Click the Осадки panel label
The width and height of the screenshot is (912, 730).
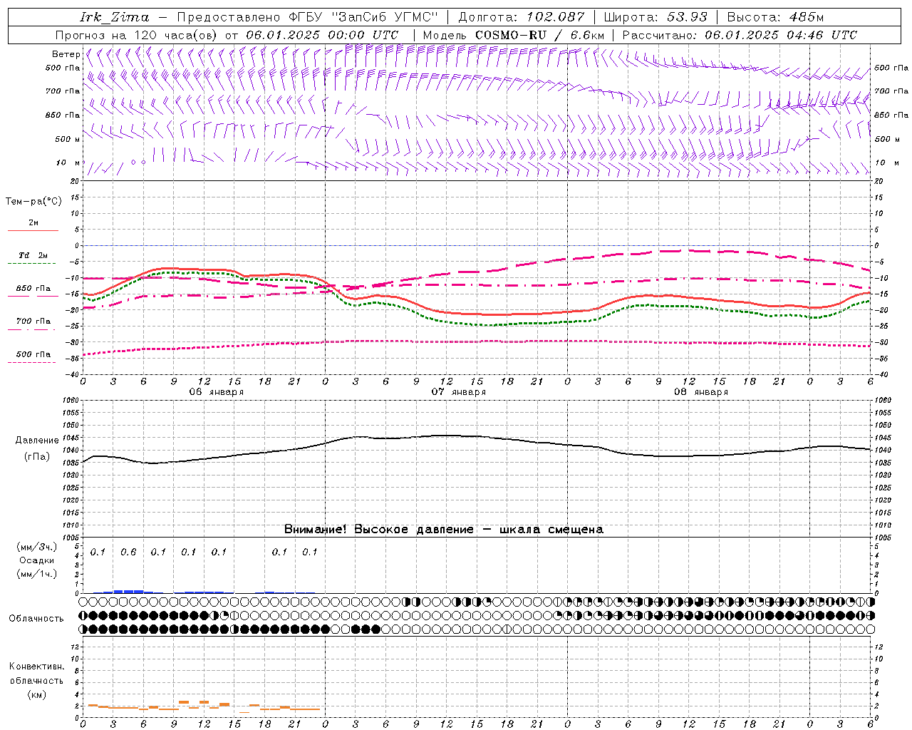pyautogui.click(x=37, y=561)
